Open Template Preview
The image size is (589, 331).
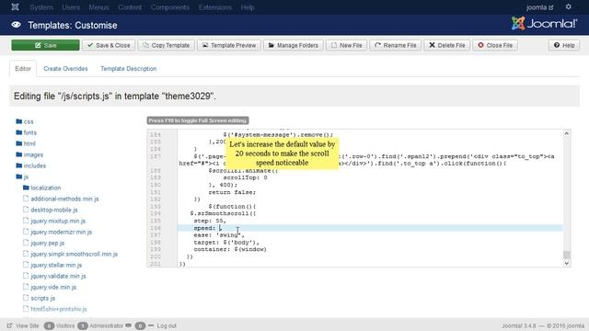(229, 45)
